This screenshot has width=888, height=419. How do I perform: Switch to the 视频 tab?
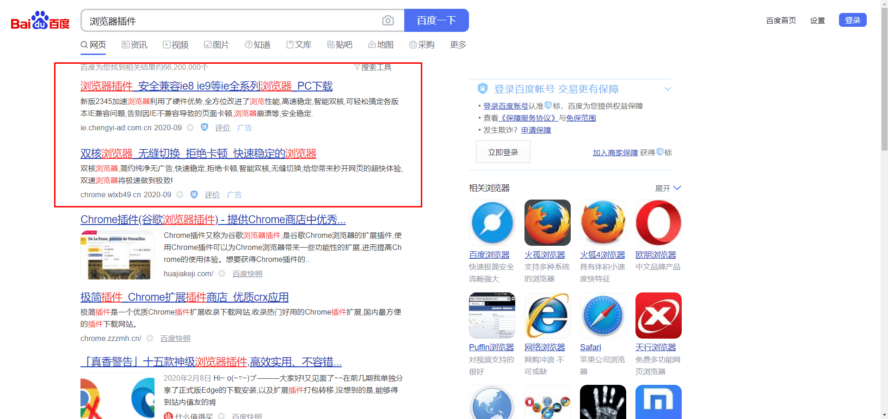pos(176,45)
